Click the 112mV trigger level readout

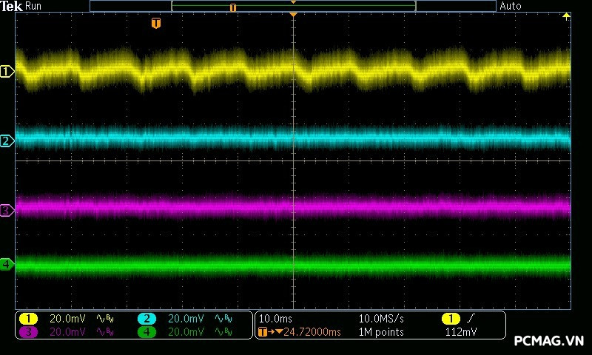(x=461, y=332)
